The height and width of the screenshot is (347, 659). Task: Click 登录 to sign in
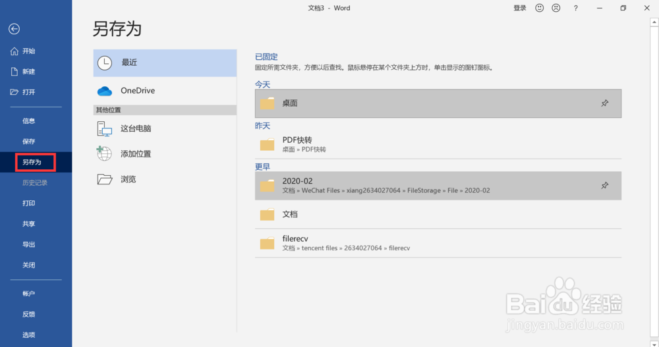[x=520, y=8]
